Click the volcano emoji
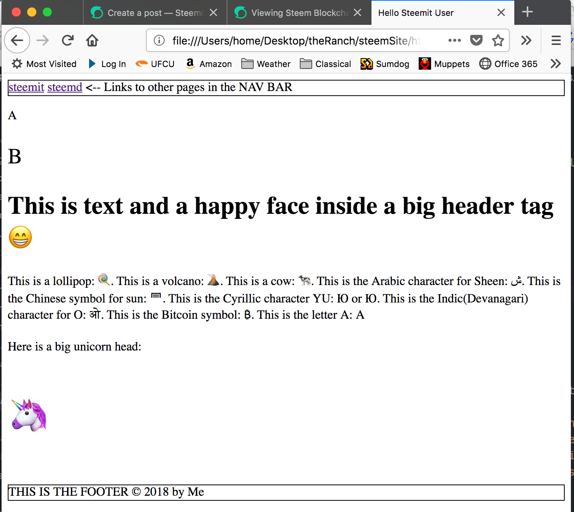 (213, 280)
